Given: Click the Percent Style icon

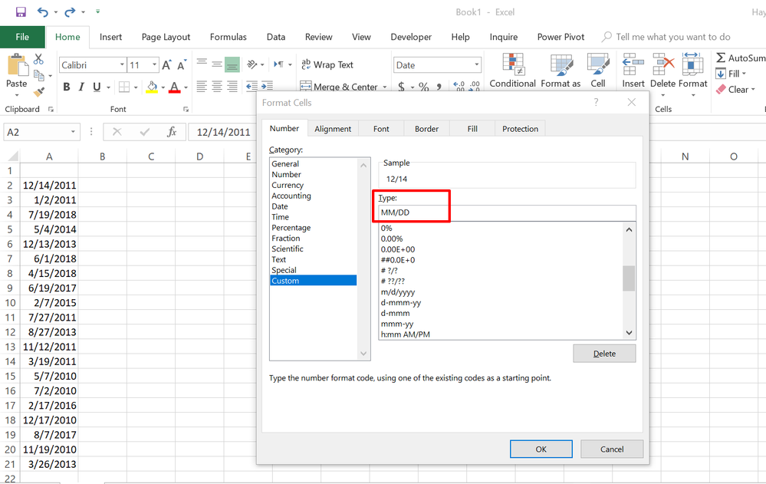Looking at the screenshot, I should (423, 87).
